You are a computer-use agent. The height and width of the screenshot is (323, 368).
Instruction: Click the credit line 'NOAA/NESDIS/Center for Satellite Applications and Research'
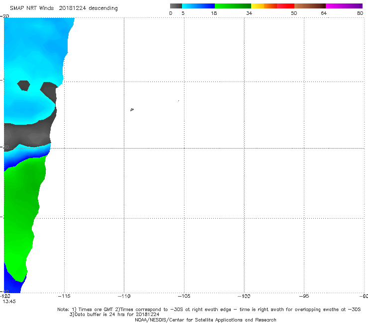pyautogui.click(x=205, y=320)
